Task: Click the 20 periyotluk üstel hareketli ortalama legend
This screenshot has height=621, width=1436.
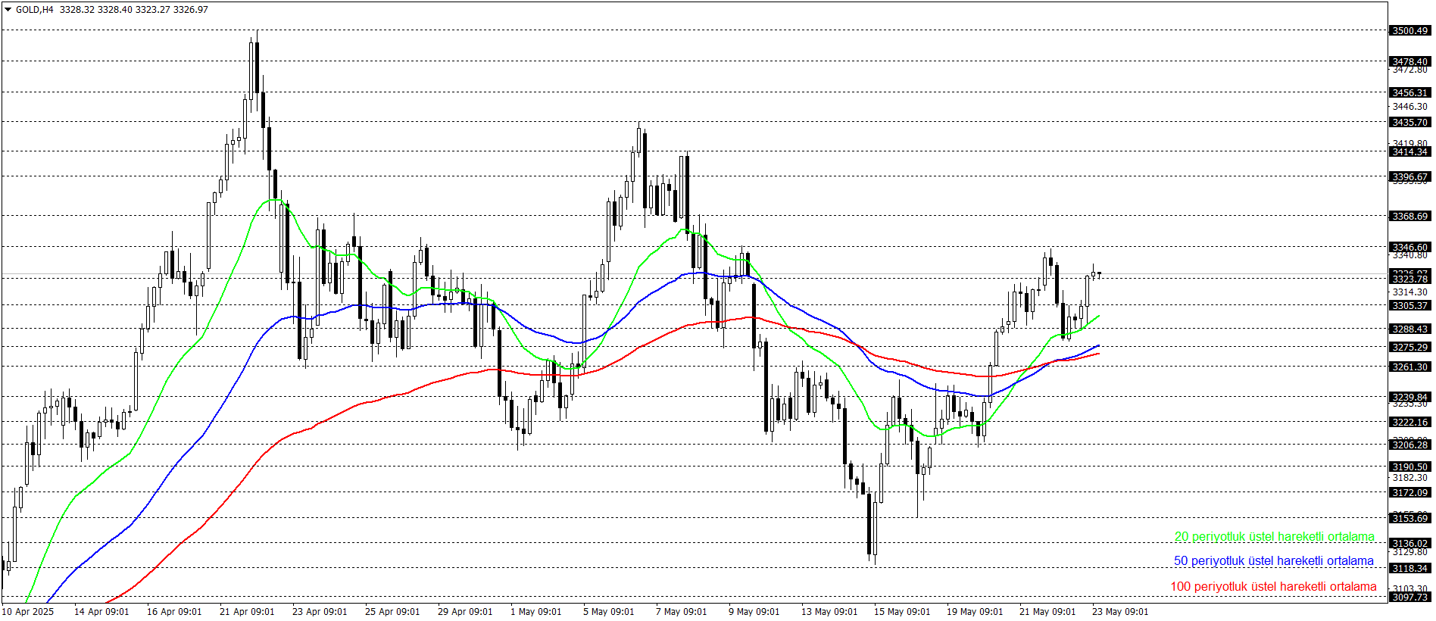Action: 1274,537
